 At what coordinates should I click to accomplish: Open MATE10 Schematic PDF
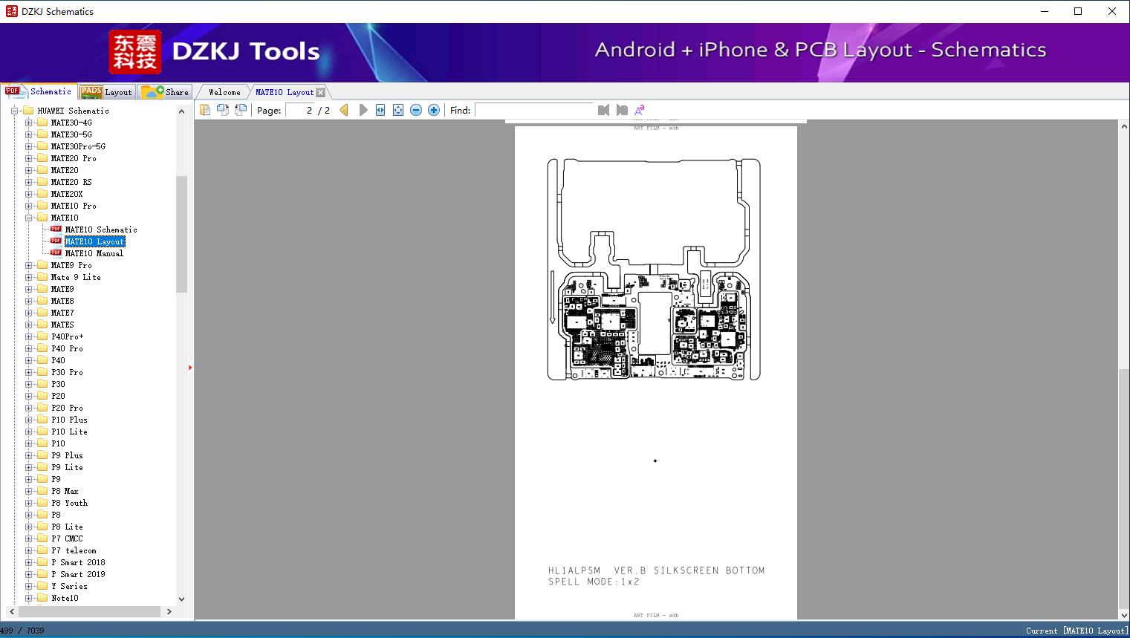(101, 230)
